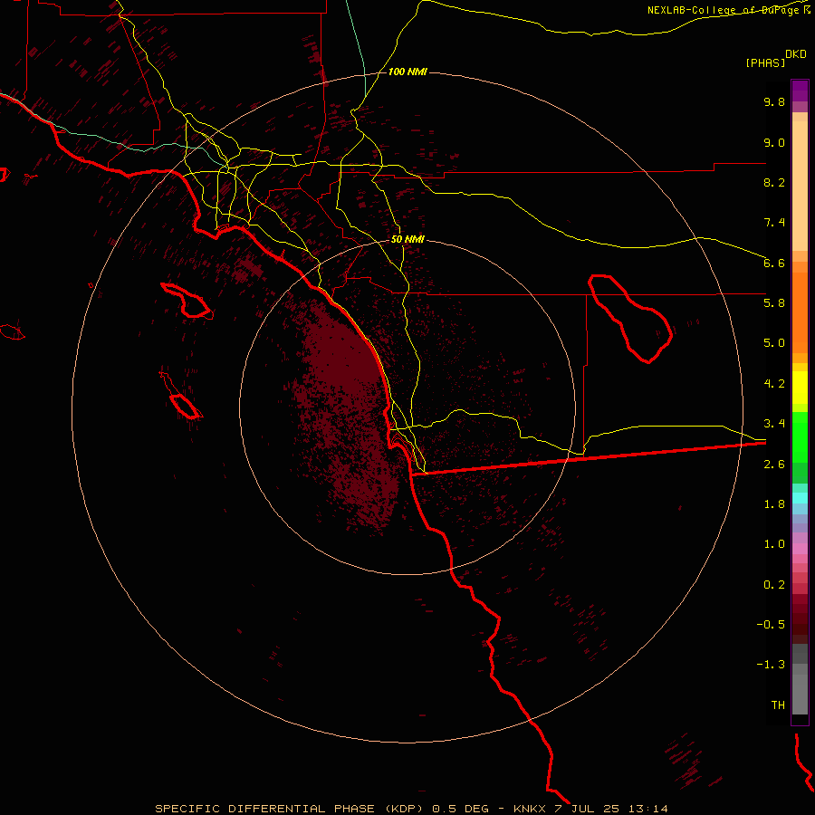Viewport: 815px width, 815px height.
Task: Click the 0.2 legend value
Action: pyautogui.click(x=774, y=585)
